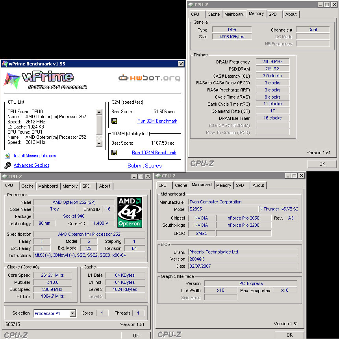Run the 1024M Benchmark
The height and width of the screenshot is (339, 339).
tap(154, 153)
